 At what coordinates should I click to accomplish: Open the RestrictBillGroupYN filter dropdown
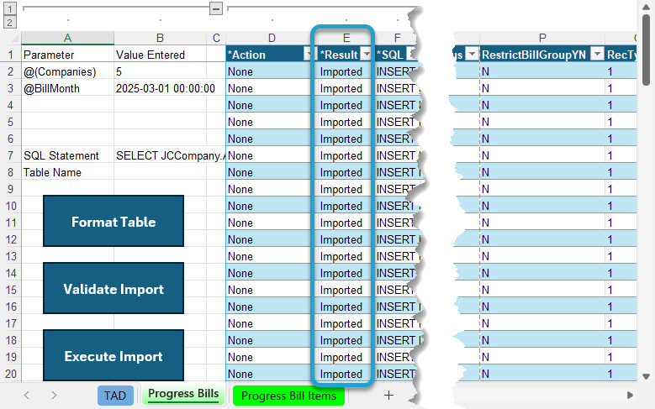[x=598, y=55]
